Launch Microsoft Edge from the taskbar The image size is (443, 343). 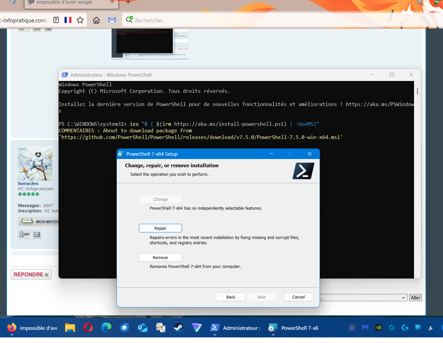click(x=106, y=328)
